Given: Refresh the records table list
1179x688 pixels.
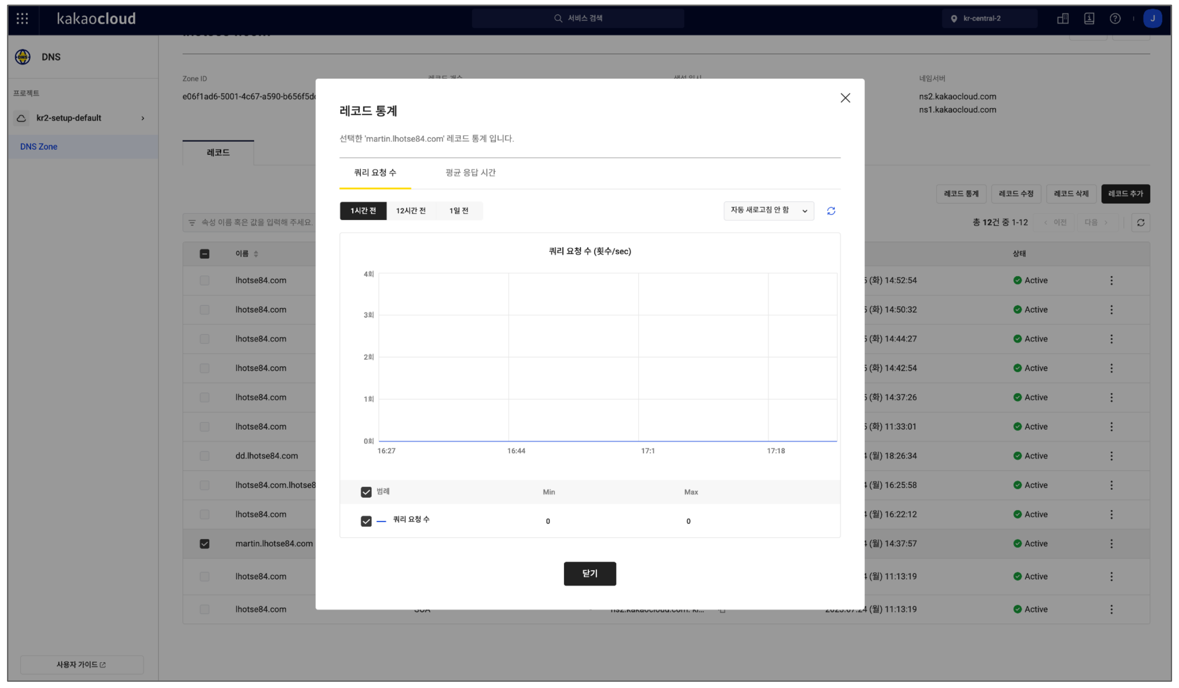Looking at the screenshot, I should (1140, 222).
